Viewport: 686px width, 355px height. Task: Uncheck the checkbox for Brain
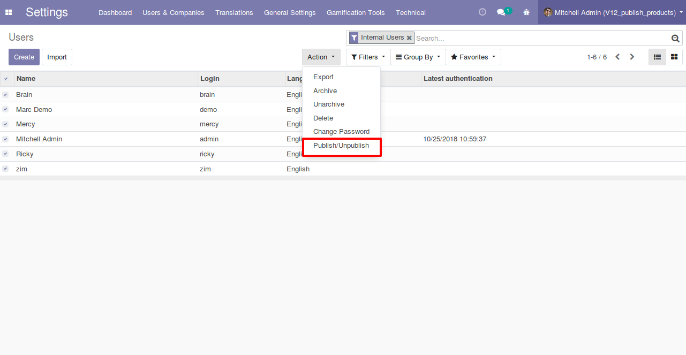[5, 95]
